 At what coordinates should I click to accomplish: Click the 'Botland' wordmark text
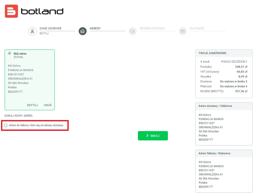[x=42, y=11]
